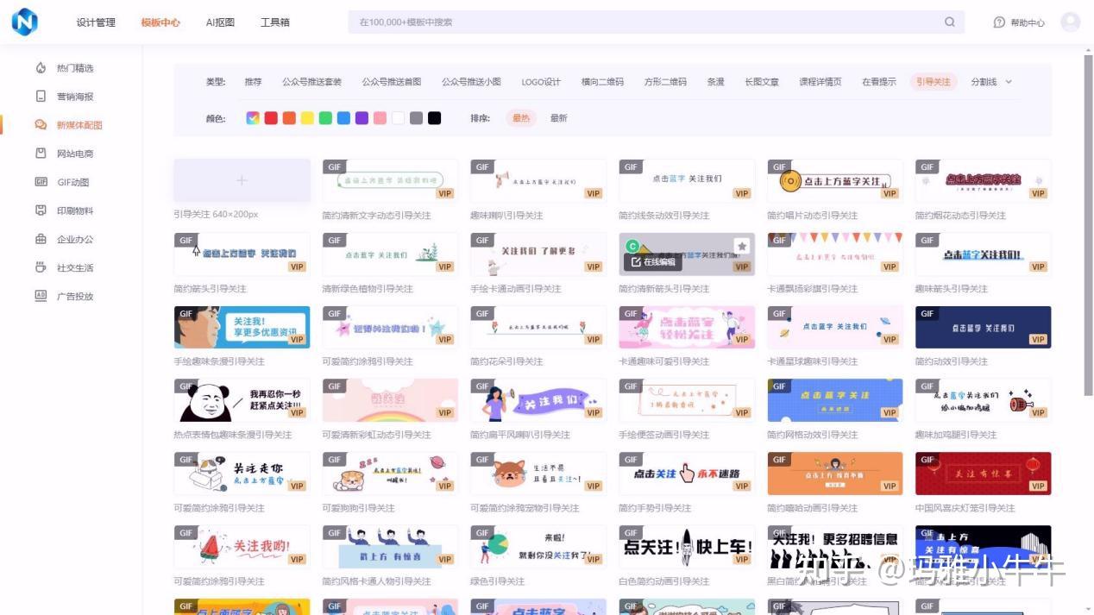1094x615 pixels.
Task: Filter by red color swatch
Action: click(271, 118)
